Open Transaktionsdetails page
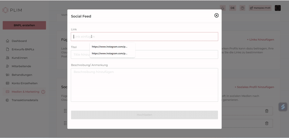289x138 pixels. point(25,100)
